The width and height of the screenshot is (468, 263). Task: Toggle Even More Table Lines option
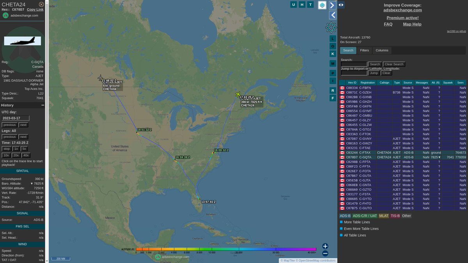pyautogui.click(x=359, y=229)
